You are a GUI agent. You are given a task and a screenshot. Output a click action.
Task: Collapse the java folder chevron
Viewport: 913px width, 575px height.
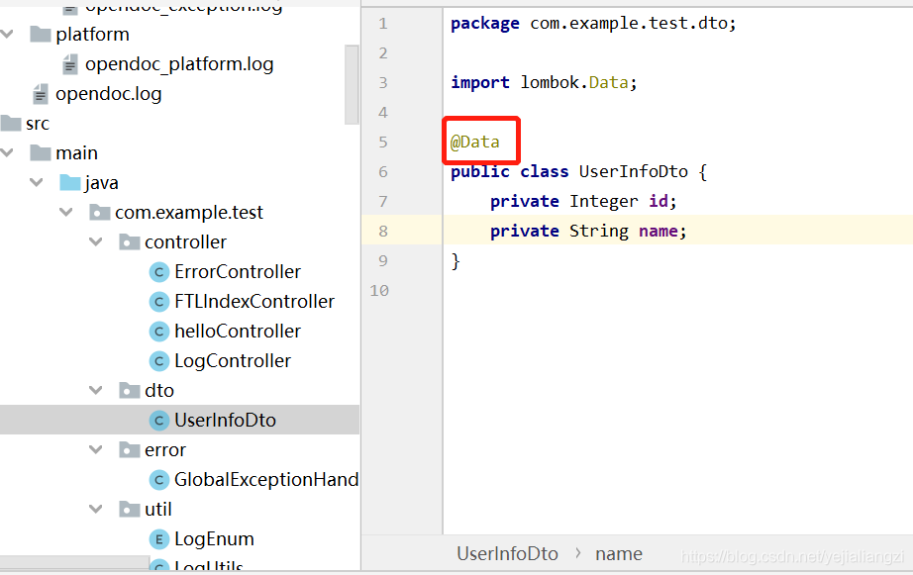click(x=37, y=183)
